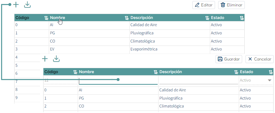
Task: Click the Cancelar button
Action: pyautogui.click(x=259, y=59)
